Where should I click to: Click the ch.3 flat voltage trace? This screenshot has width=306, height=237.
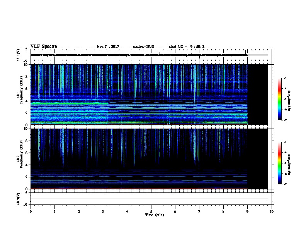149,199
